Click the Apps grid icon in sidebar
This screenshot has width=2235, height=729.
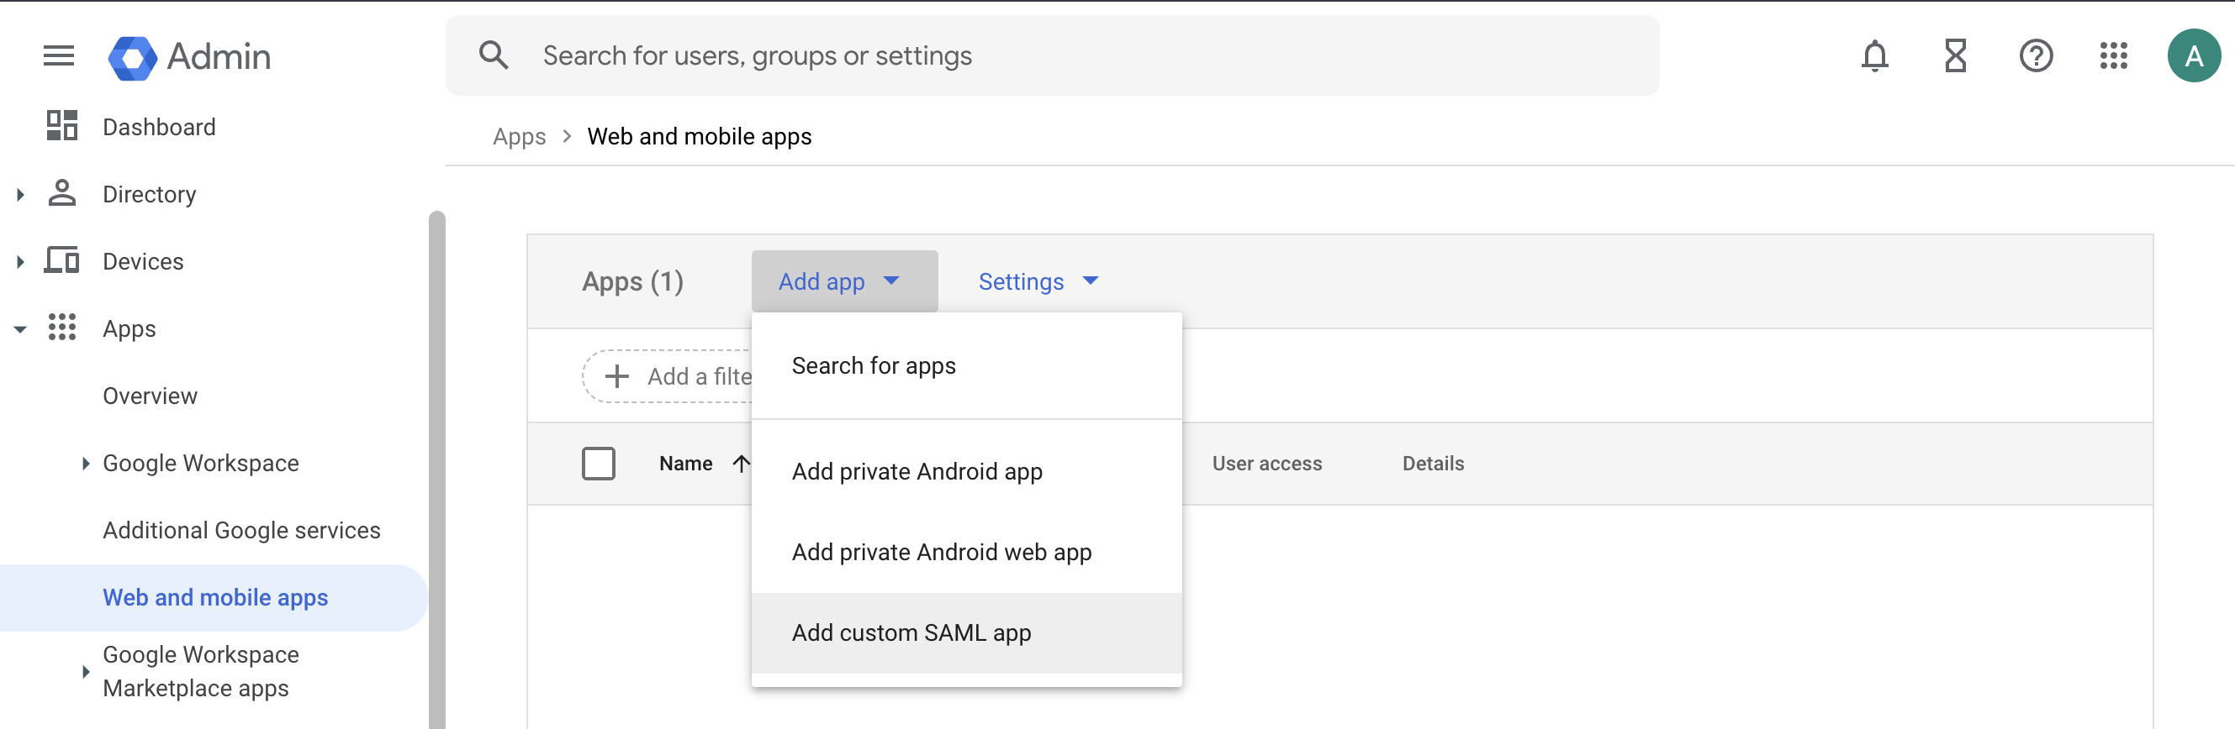(61, 328)
